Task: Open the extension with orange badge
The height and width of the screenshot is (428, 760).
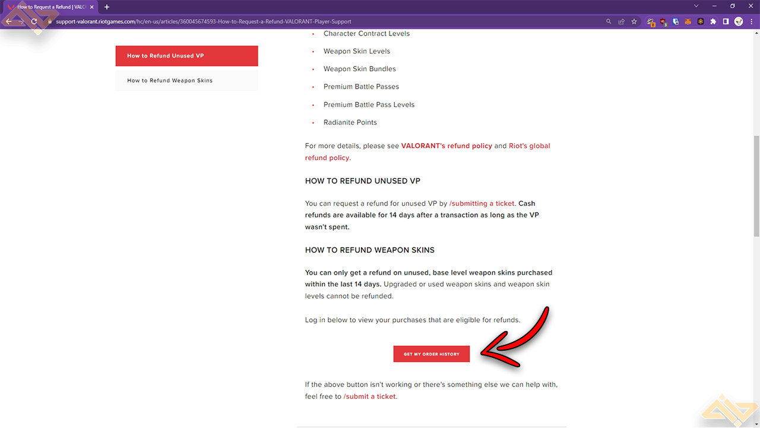Action: click(x=651, y=21)
